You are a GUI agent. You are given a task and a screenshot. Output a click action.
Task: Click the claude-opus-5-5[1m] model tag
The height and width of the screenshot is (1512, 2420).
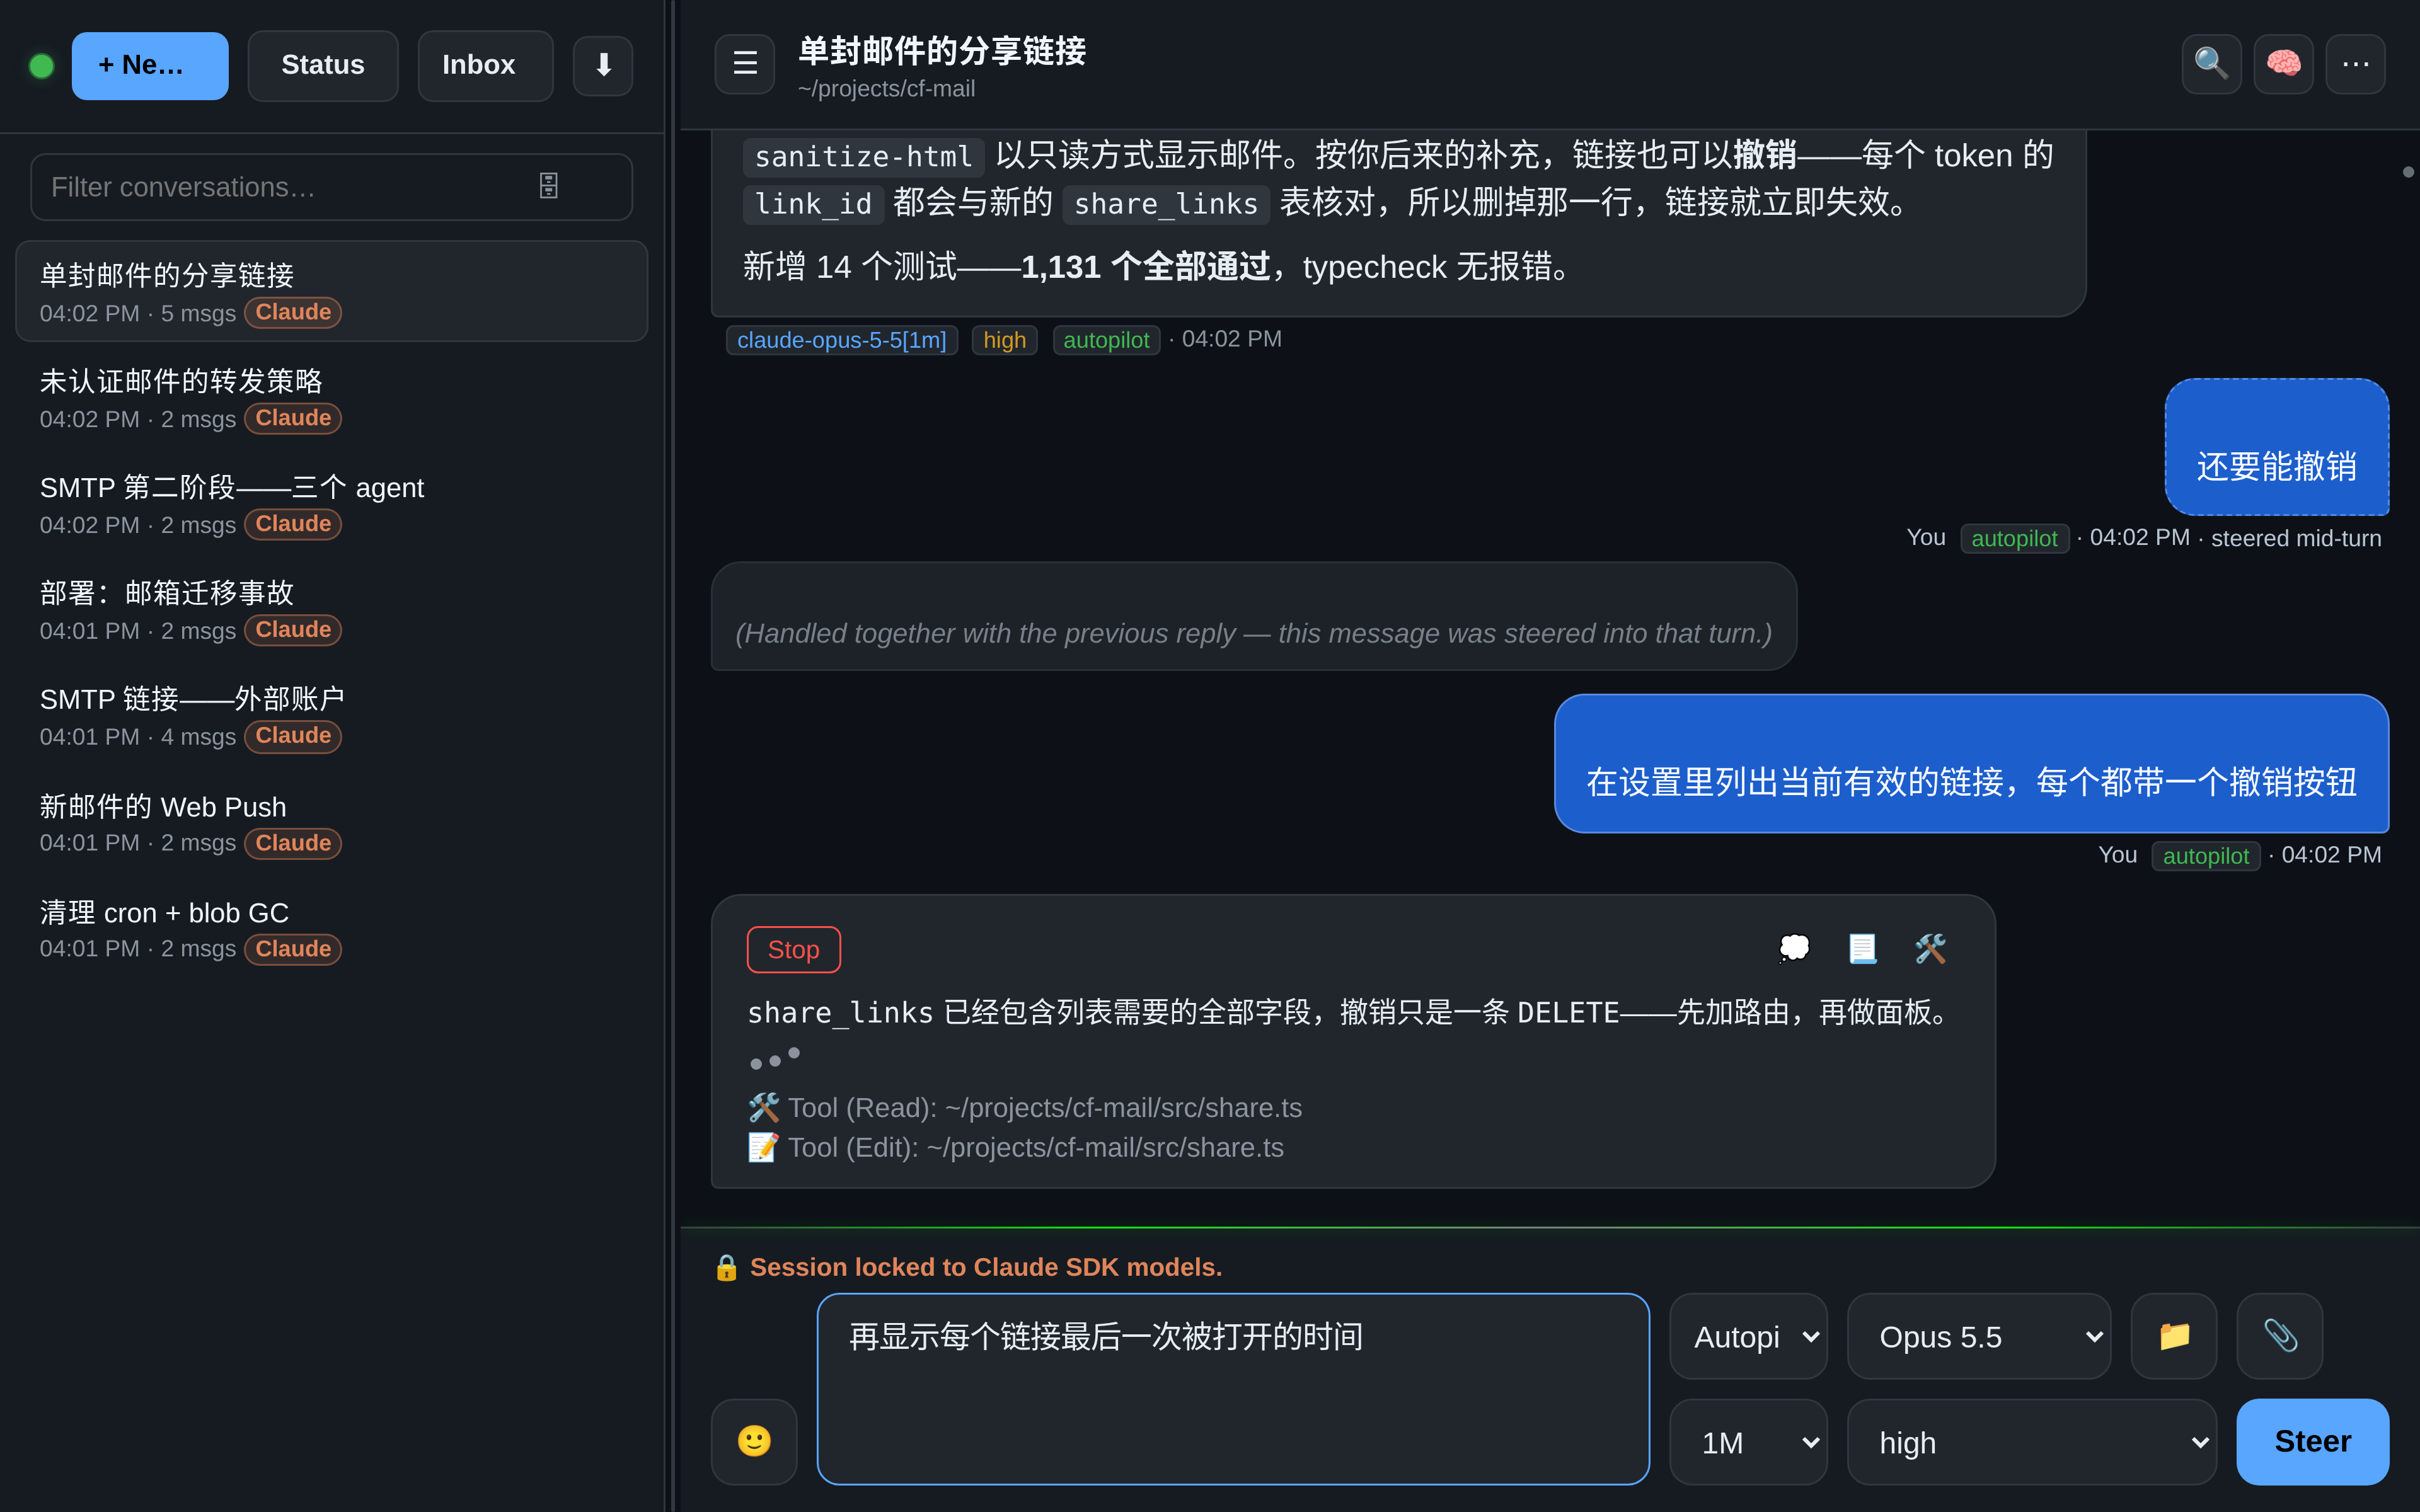click(x=842, y=340)
